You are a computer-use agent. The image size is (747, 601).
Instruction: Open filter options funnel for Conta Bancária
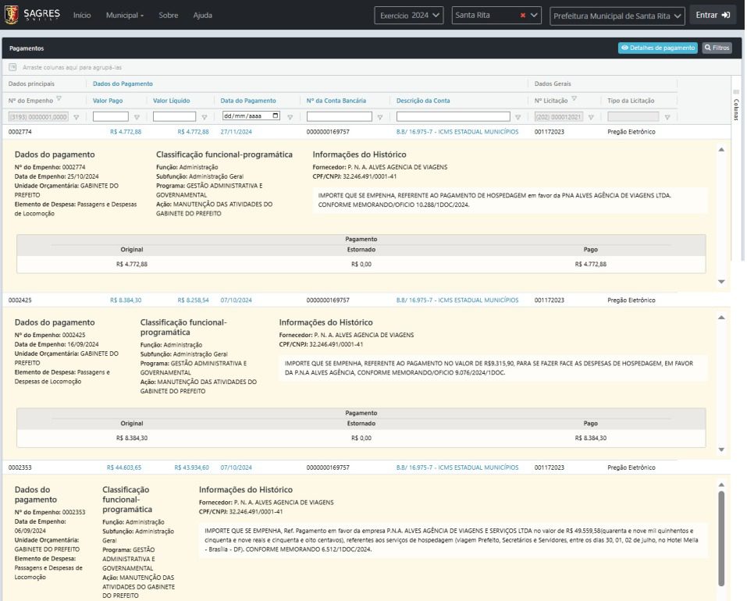380,117
